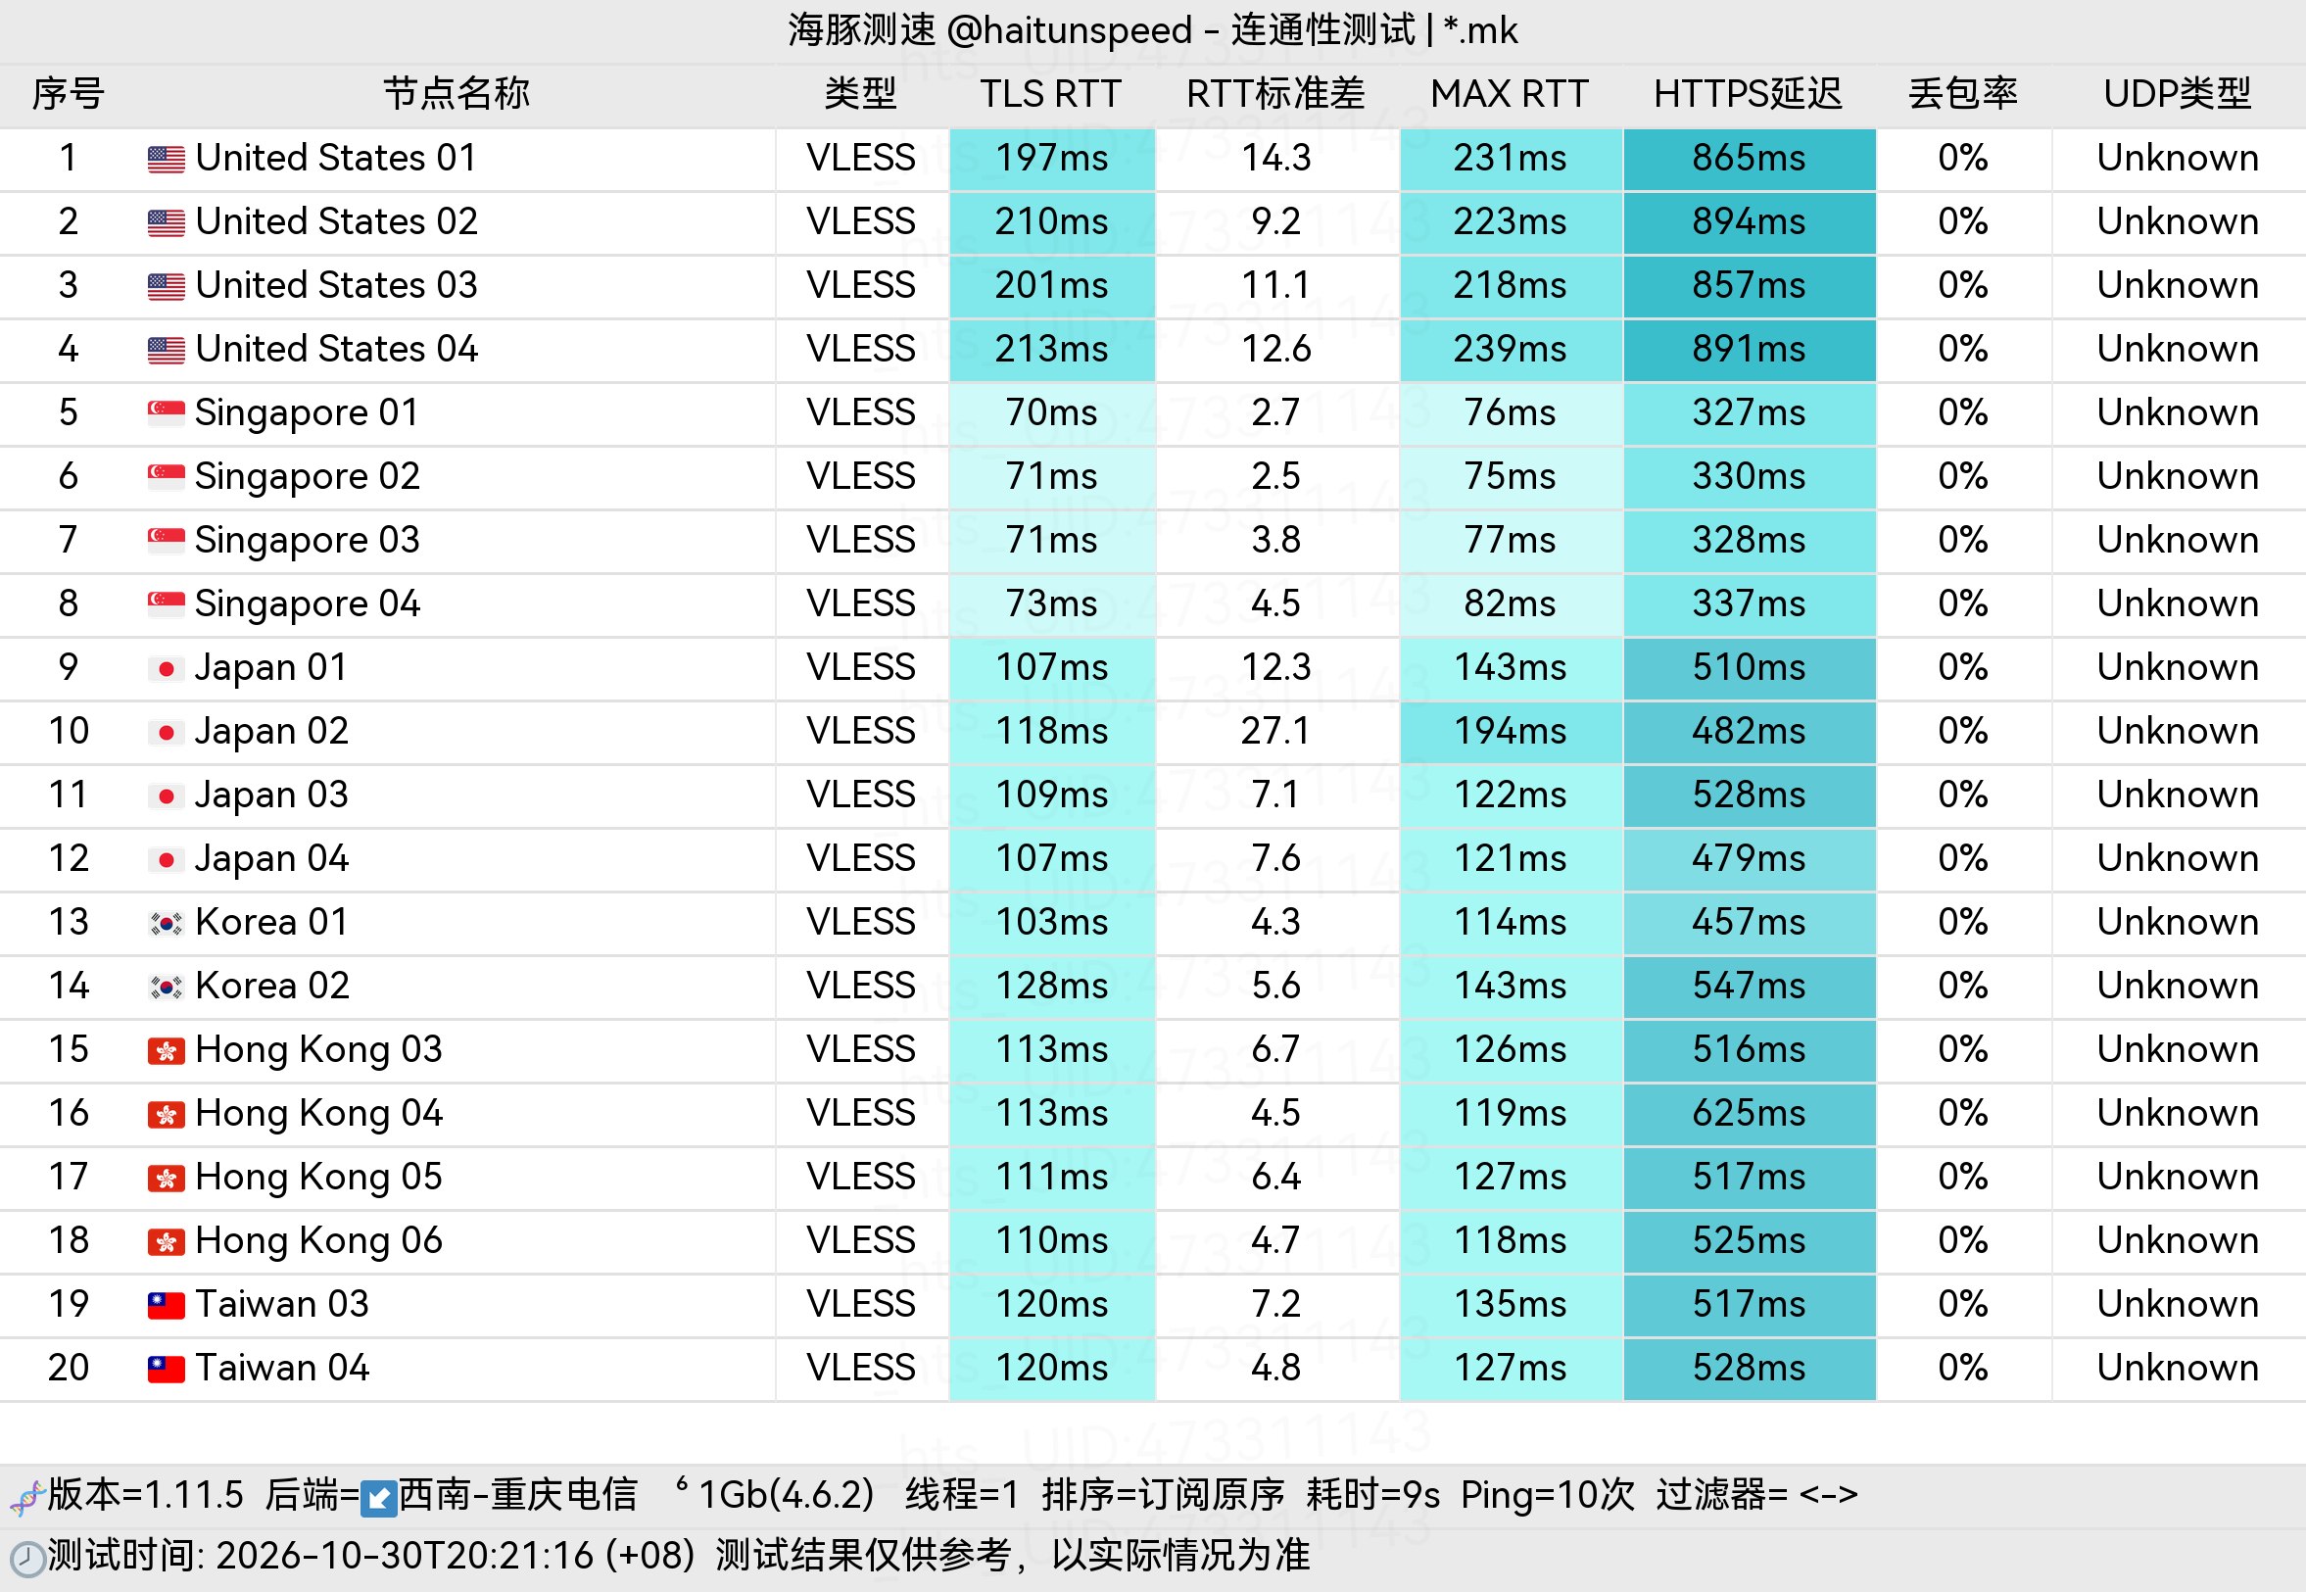2306x1592 pixels.
Task: Click the 625ms HTTPS latency cell
Action: (x=1749, y=1113)
